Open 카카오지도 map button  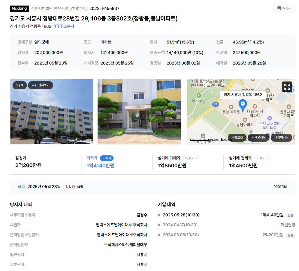258,137
